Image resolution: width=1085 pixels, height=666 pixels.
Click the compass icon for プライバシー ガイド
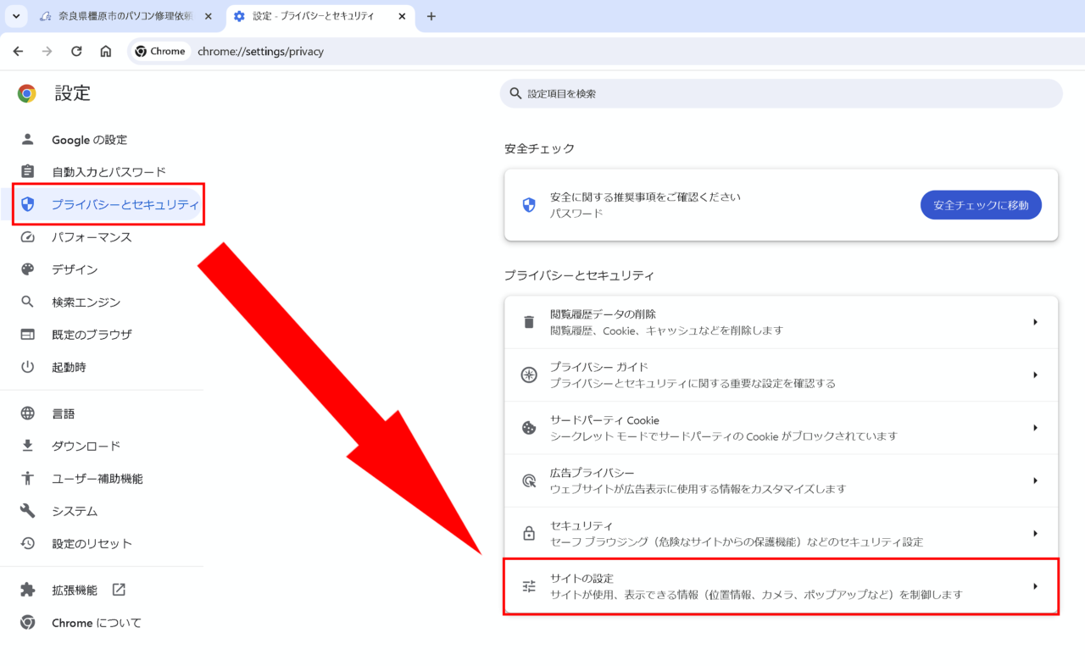(529, 375)
